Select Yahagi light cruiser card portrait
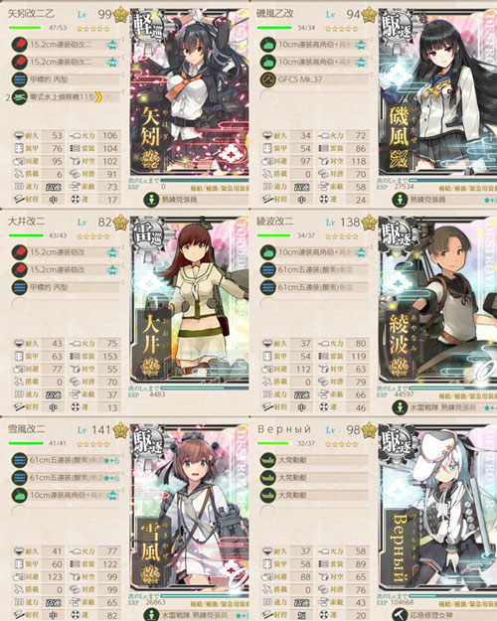The width and height of the screenshot is (497, 621). (190, 92)
